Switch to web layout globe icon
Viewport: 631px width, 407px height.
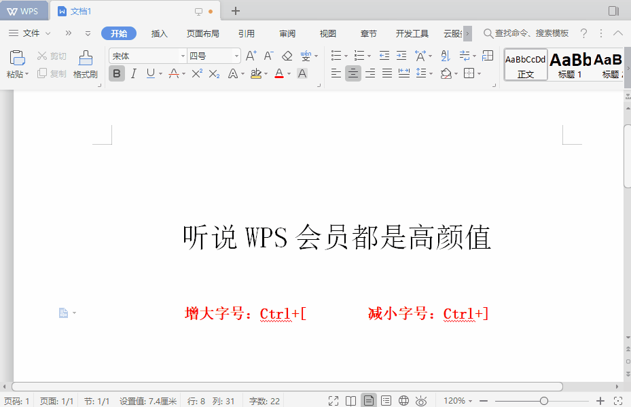pyautogui.click(x=403, y=401)
